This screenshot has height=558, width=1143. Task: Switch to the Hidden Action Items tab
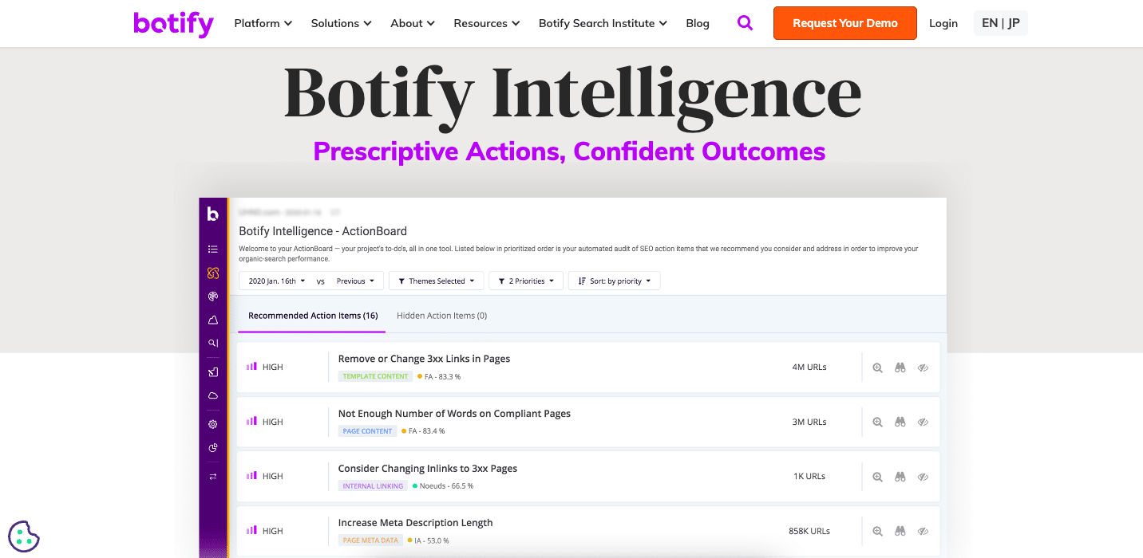click(441, 315)
